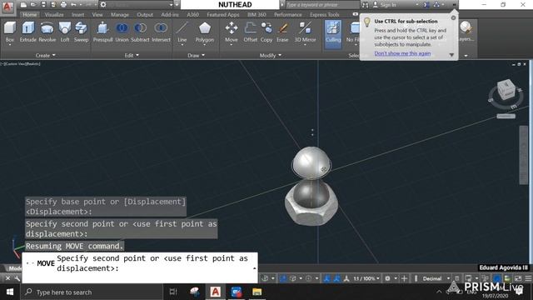Toggle Clean Screen in status bar
This screenshot has height=300, width=533.
[518, 278]
